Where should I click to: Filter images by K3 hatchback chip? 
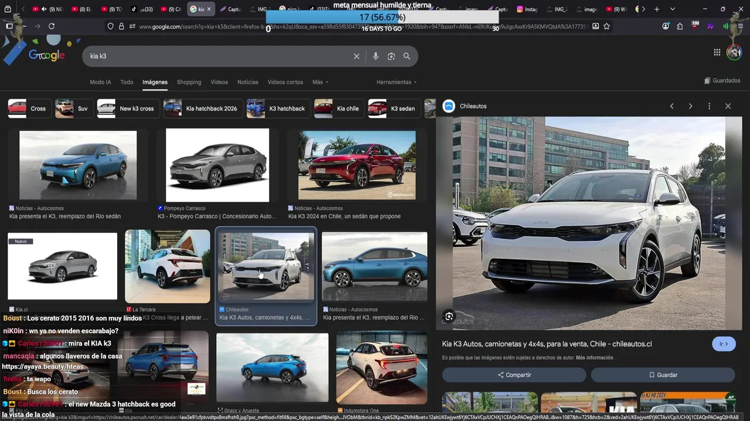(x=278, y=108)
